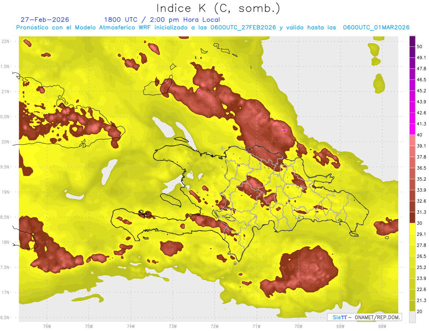Click the colorbar value "49.1"

[x=421, y=57]
